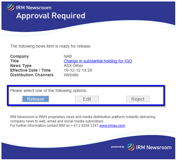
Task: Click the 'News Type' field label
Action: click(21, 66)
